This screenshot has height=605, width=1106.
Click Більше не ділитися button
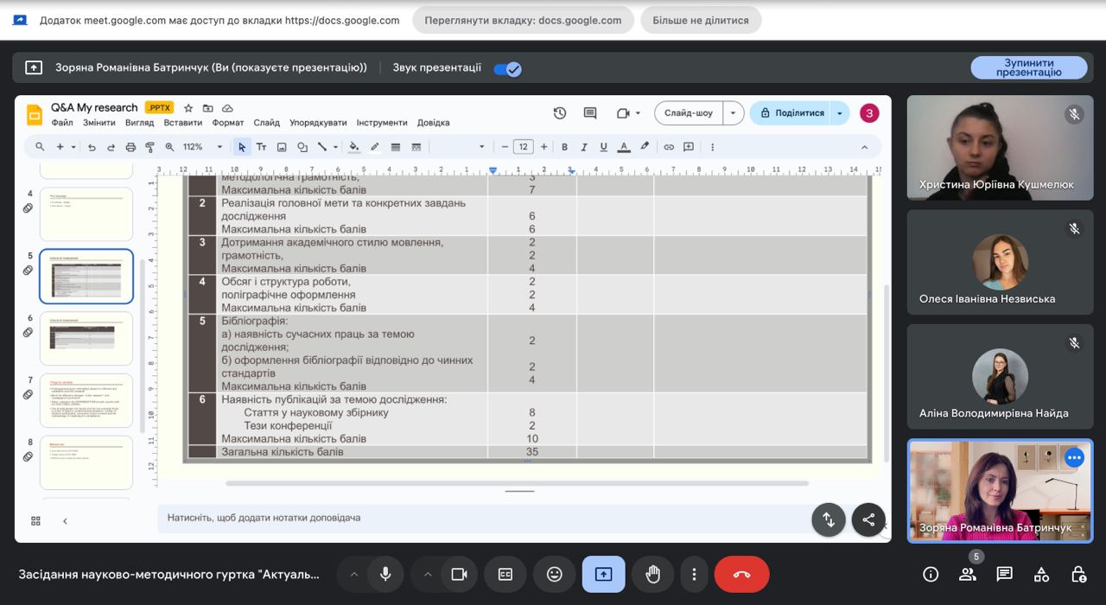point(701,20)
